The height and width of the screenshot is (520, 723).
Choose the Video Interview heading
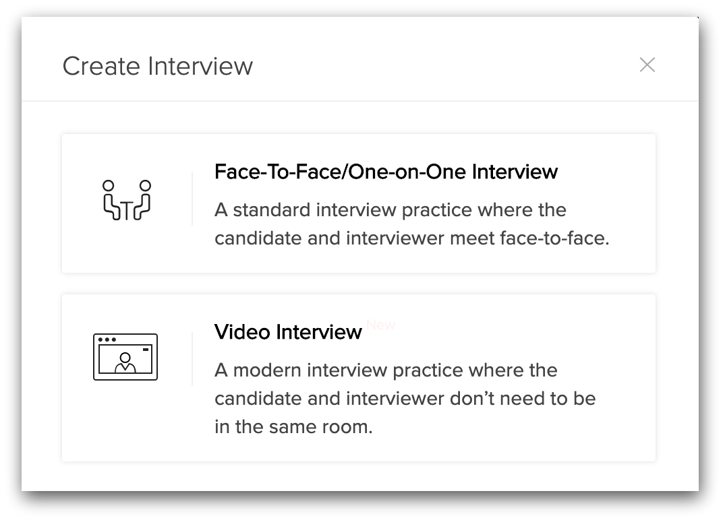288,332
